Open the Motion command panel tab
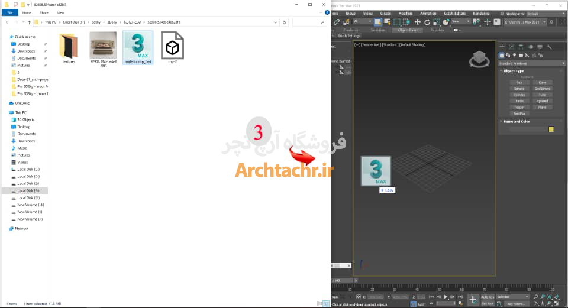 [x=530, y=47]
